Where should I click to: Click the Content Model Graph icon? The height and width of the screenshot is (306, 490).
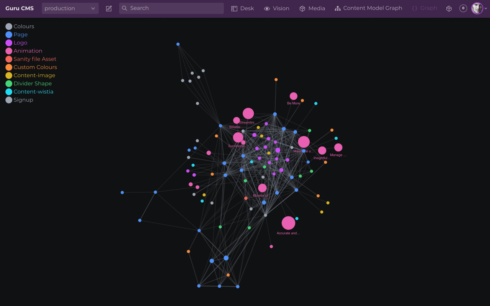(338, 8)
